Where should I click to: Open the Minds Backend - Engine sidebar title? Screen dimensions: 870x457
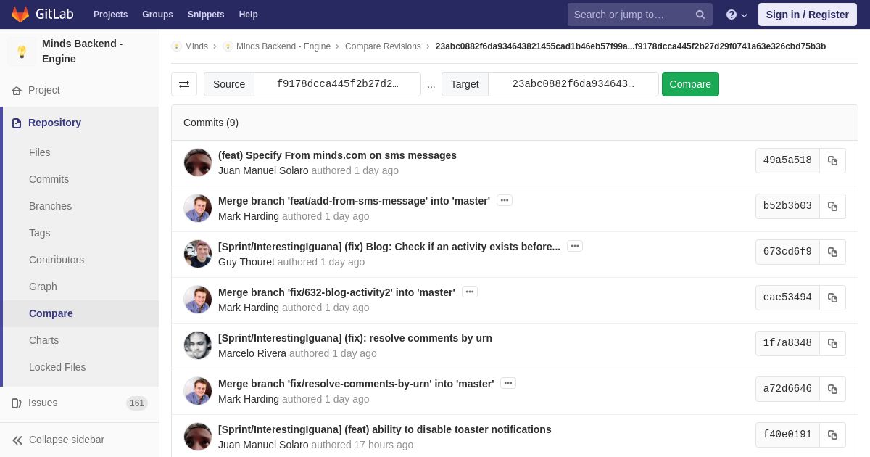82,52
